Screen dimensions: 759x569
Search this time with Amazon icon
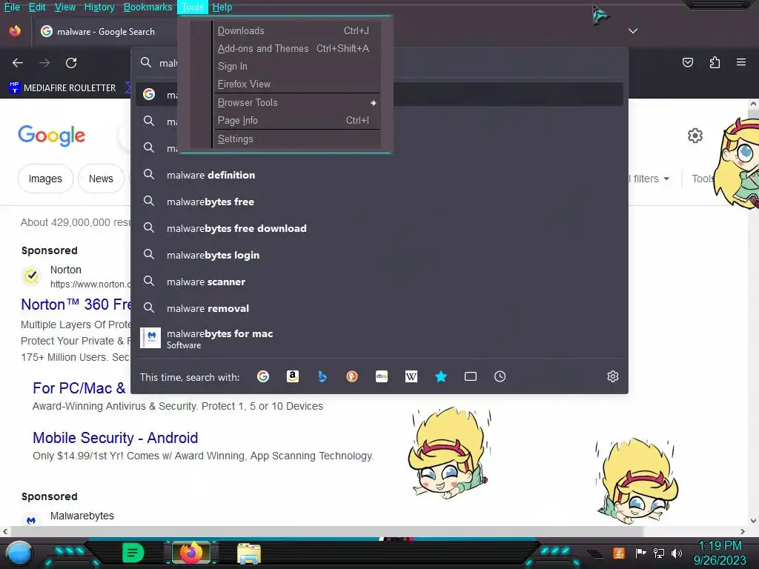[x=292, y=376]
